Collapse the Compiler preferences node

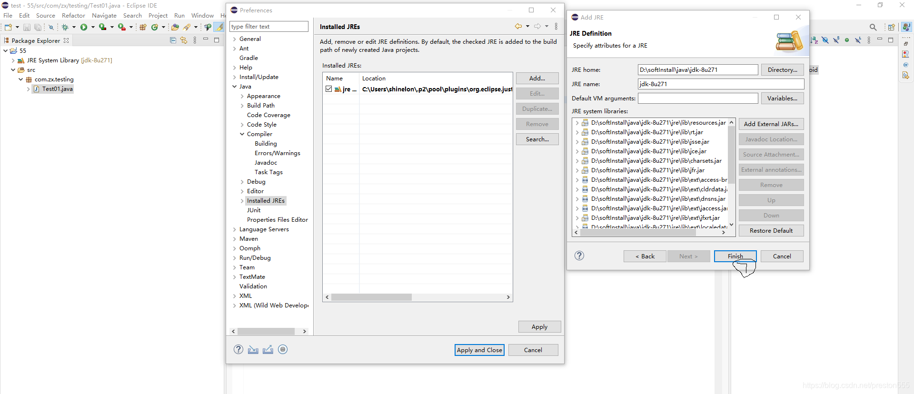pyautogui.click(x=242, y=134)
